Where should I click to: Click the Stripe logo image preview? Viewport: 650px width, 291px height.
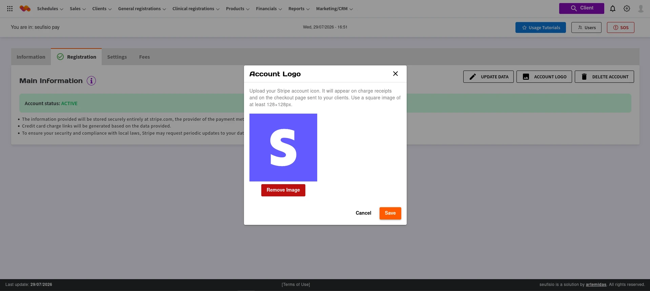(x=283, y=148)
